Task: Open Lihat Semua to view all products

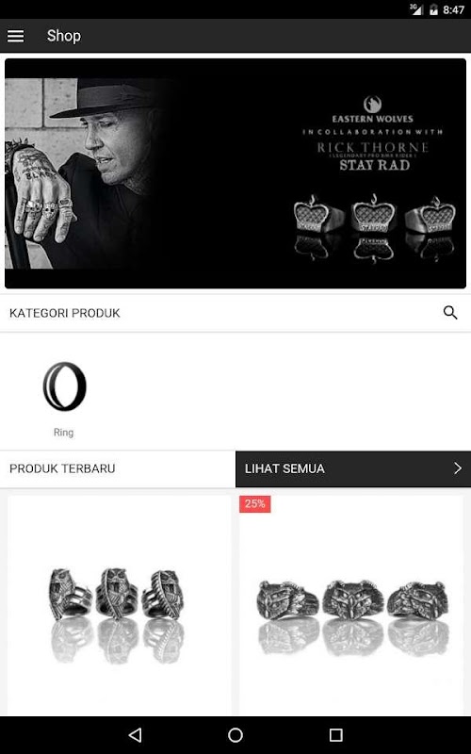Action: coord(353,468)
